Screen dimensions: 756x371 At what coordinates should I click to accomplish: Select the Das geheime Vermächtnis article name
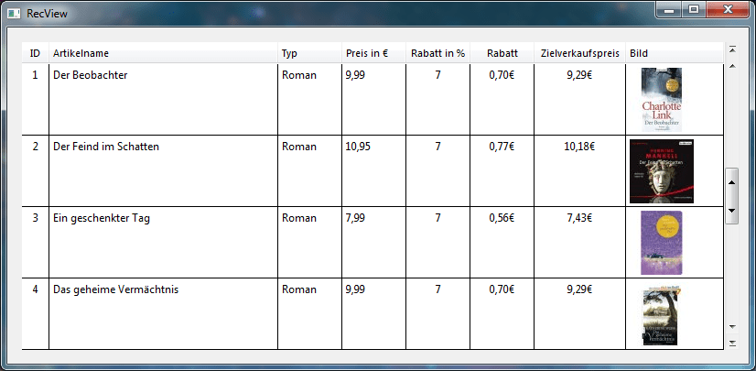click(x=115, y=289)
